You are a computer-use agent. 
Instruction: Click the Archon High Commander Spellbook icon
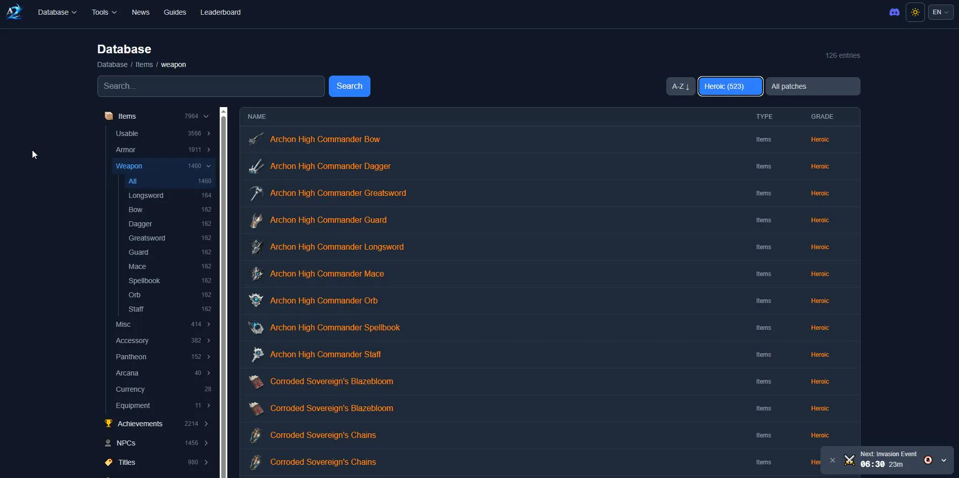[256, 327]
